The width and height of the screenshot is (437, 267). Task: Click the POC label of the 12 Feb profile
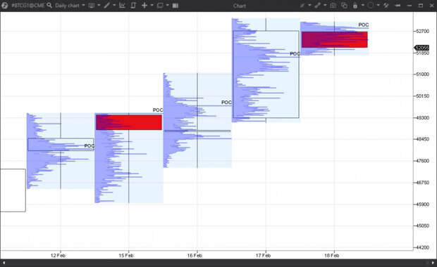(90, 146)
